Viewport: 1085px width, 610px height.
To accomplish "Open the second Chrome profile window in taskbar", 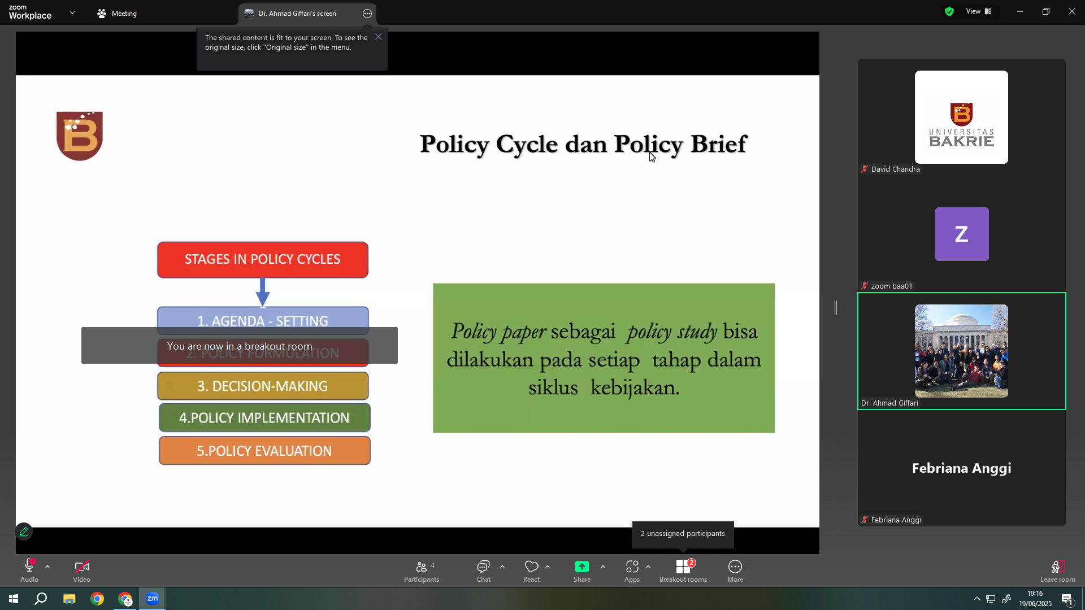I will click(125, 599).
